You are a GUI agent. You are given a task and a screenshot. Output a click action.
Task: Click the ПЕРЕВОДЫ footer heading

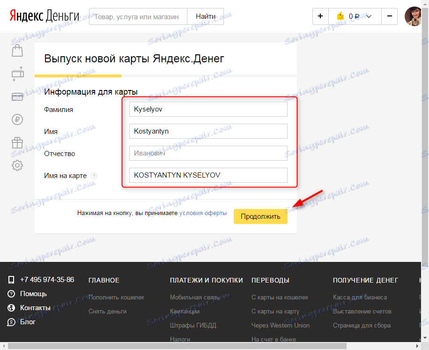pos(270,280)
